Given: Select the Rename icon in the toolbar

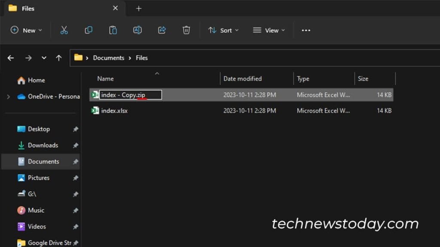Looking at the screenshot, I should (137, 30).
